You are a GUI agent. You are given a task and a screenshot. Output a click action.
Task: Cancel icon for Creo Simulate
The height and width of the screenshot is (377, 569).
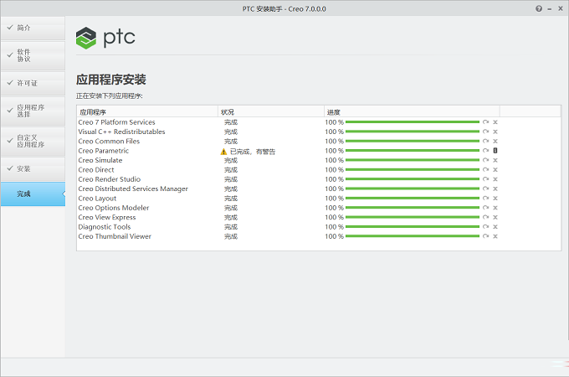(x=495, y=160)
